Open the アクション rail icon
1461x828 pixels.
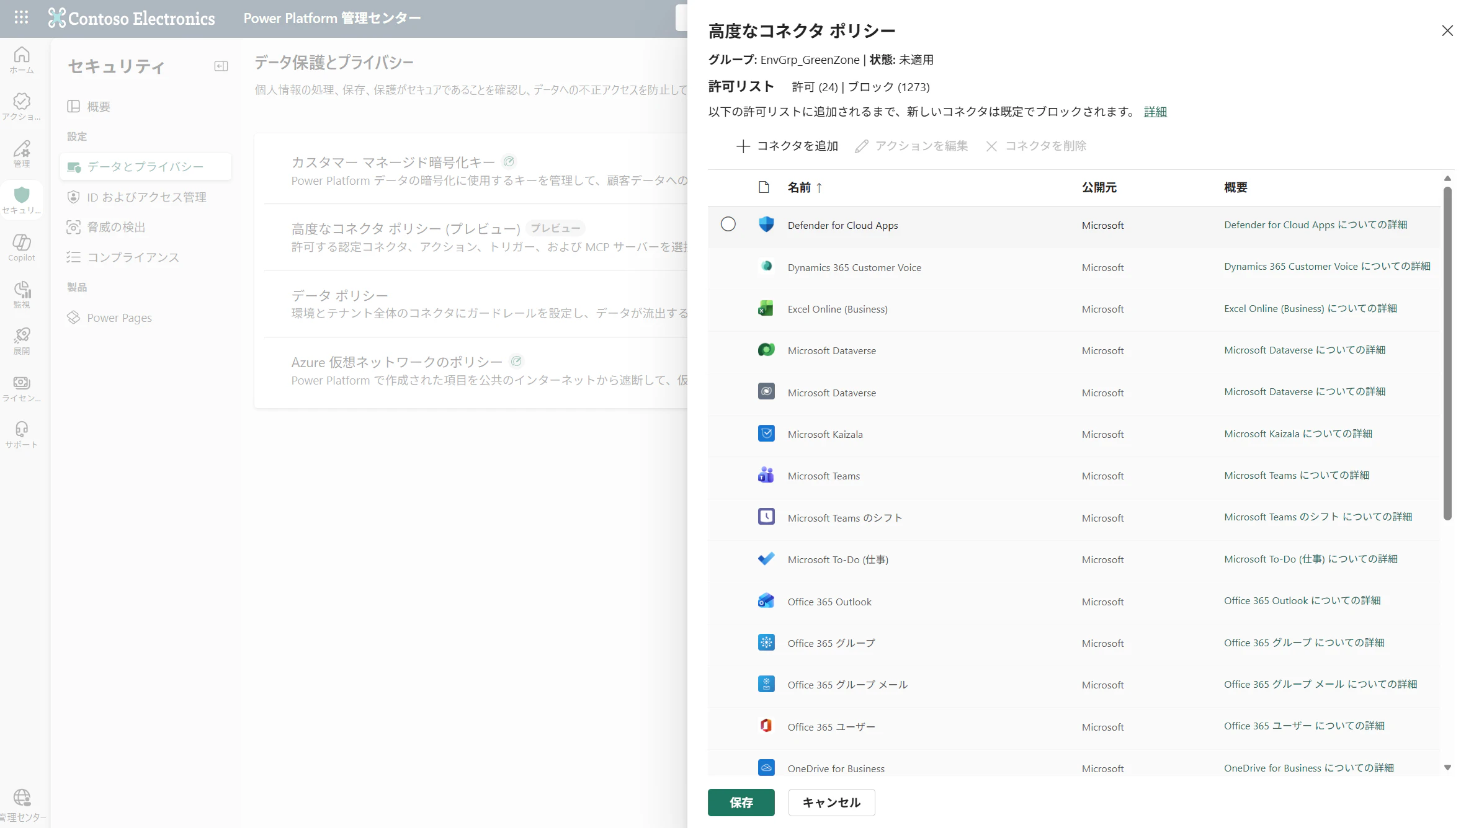pos(22,107)
